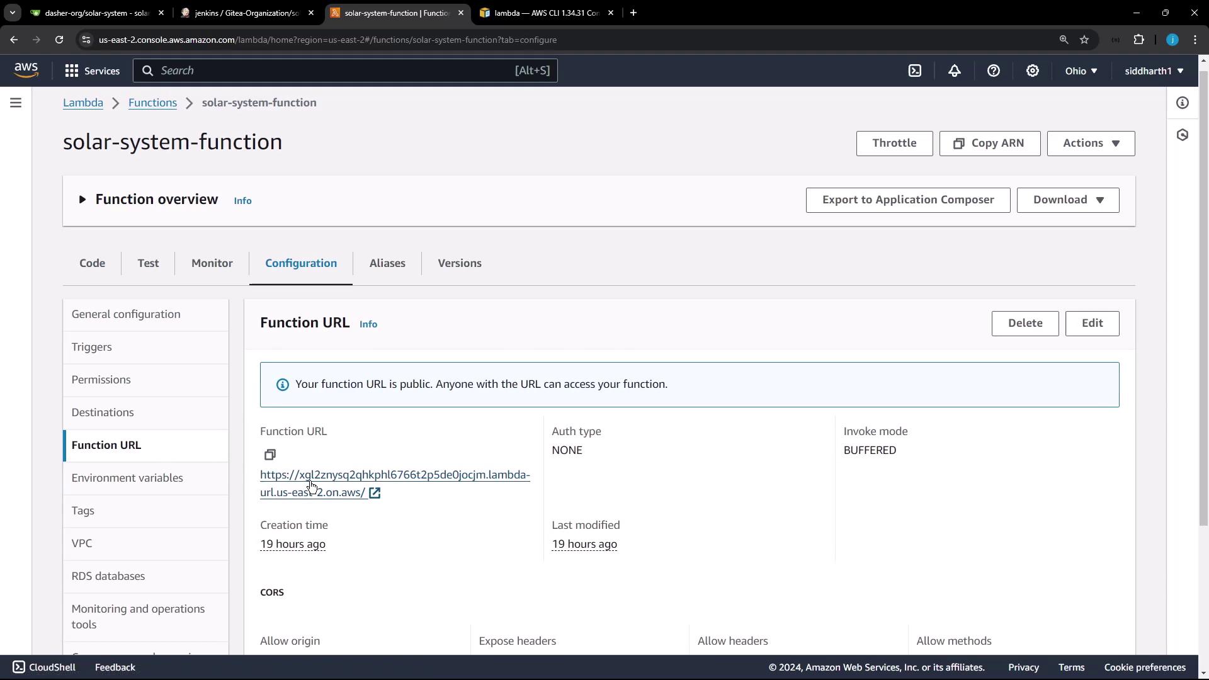Open the Download dropdown
The image size is (1209, 680).
(1067, 200)
